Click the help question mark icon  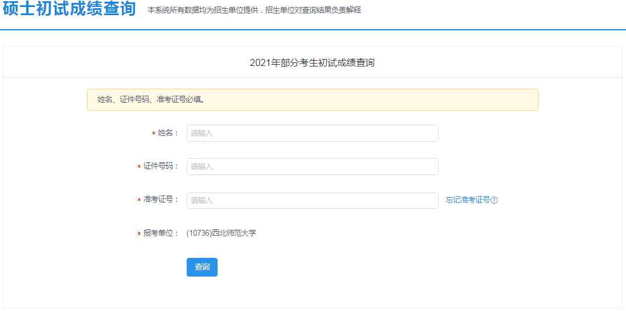pyautogui.click(x=494, y=200)
